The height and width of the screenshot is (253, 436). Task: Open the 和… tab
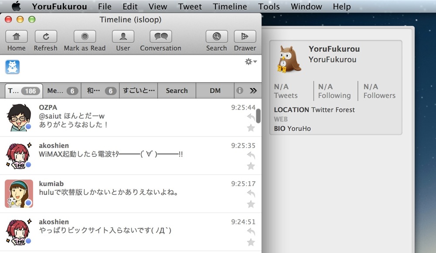point(100,90)
